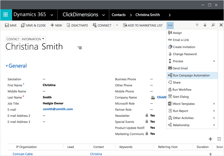The height and width of the screenshot is (156, 224).
Task: Click the Save & Close button
Action: click(x=33, y=25)
